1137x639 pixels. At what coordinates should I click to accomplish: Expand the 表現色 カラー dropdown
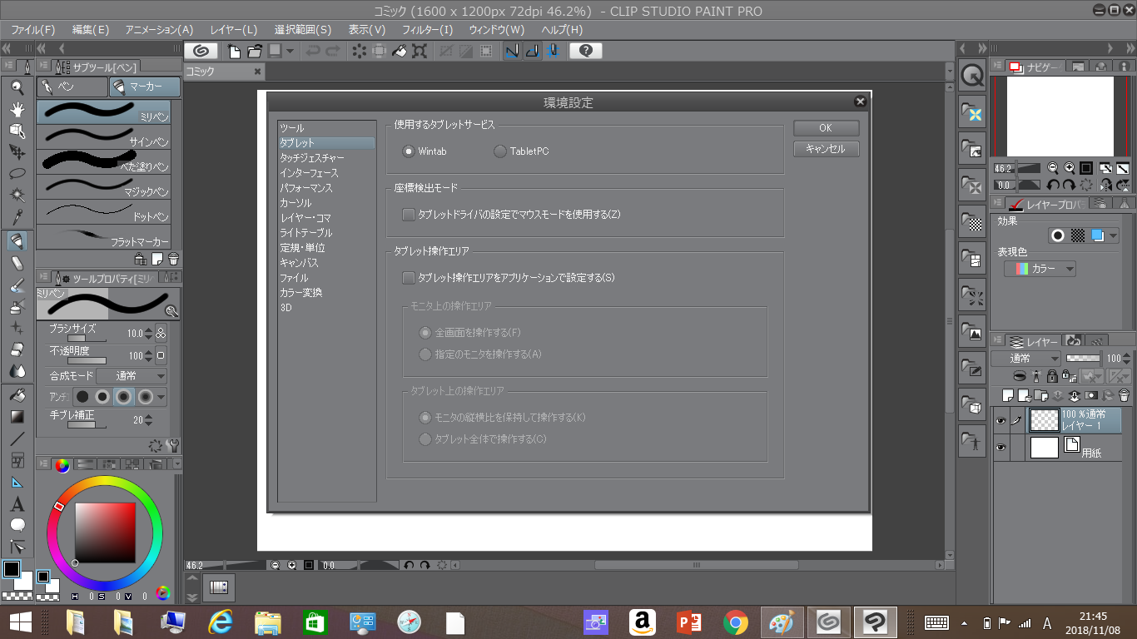click(x=1040, y=269)
